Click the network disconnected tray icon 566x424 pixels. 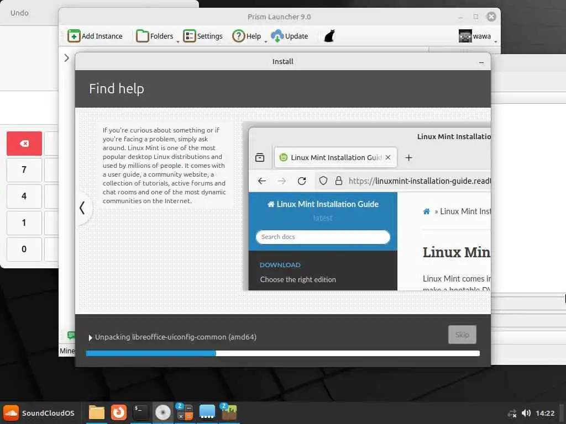pos(512,413)
